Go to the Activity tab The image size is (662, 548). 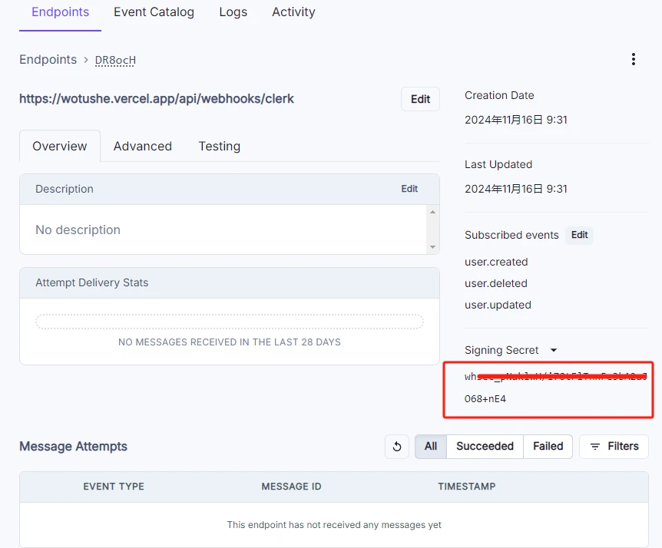(293, 12)
